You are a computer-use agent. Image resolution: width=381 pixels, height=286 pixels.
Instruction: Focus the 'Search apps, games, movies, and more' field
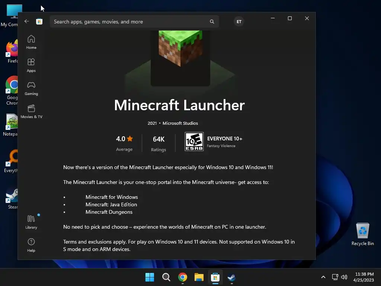point(134,22)
